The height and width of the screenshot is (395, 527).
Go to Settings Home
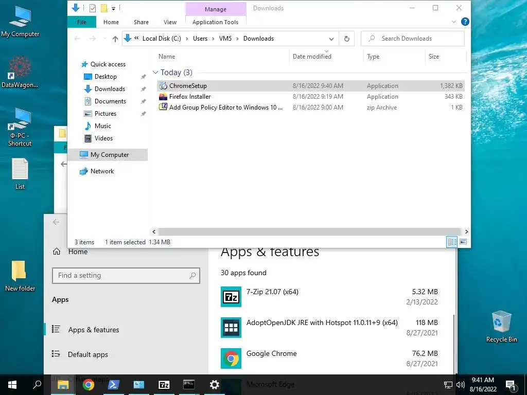click(78, 252)
